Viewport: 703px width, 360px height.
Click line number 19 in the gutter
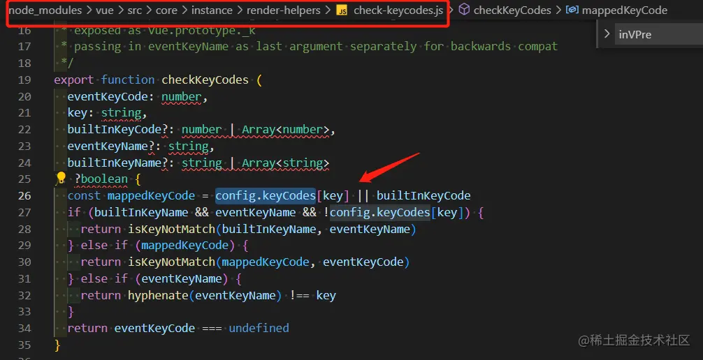pos(24,80)
